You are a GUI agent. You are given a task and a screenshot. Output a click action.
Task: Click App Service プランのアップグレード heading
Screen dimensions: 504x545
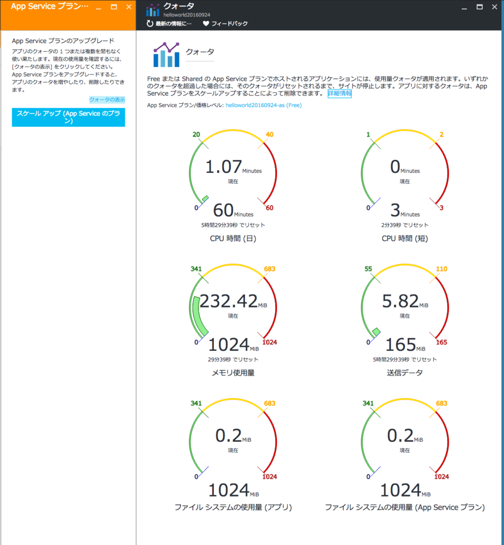[63, 41]
